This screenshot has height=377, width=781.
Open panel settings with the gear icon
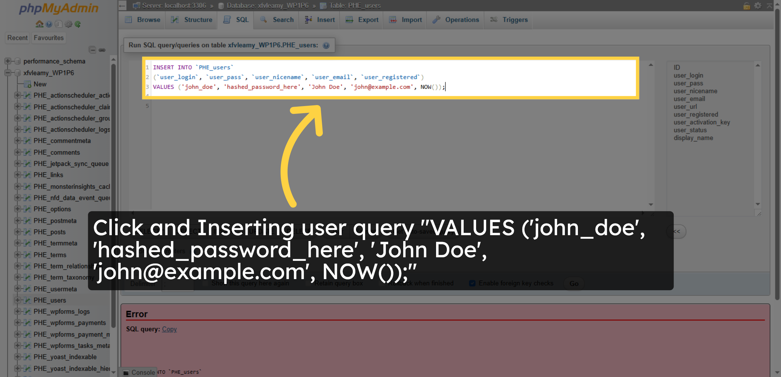[68, 24]
